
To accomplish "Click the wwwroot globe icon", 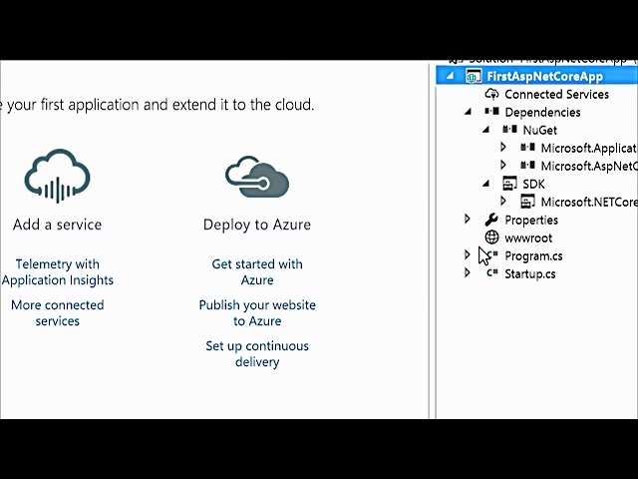I will [x=491, y=238].
